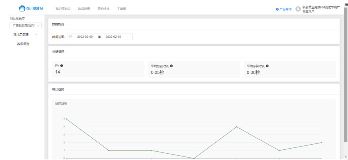Image resolution: width=348 pixels, height=160 pixels.
Task: Click the blue info icon beside 产品帮助
Action: [x=277, y=9]
